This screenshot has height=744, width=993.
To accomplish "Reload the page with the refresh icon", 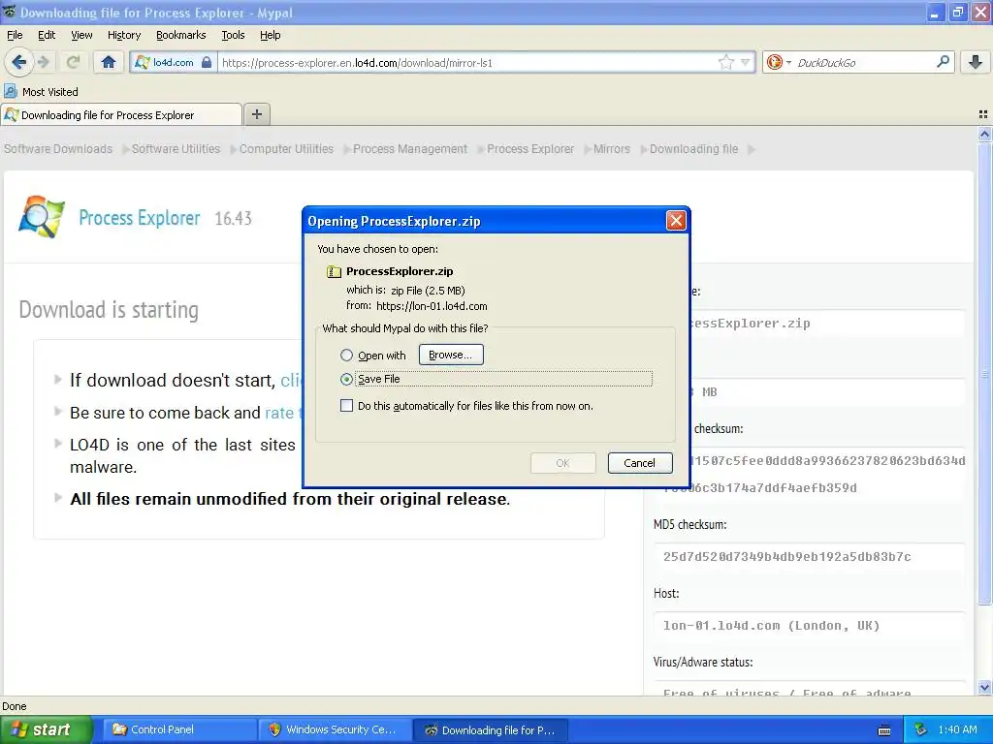I will [74, 62].
